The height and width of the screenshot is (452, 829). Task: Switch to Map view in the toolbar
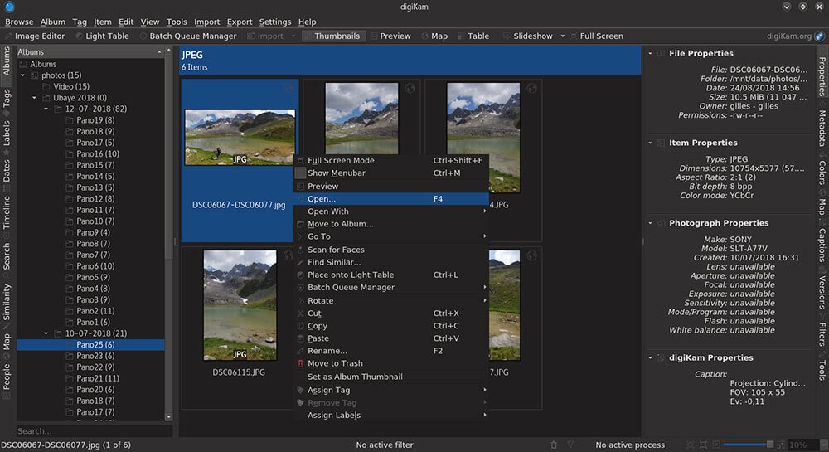(433, 36)
